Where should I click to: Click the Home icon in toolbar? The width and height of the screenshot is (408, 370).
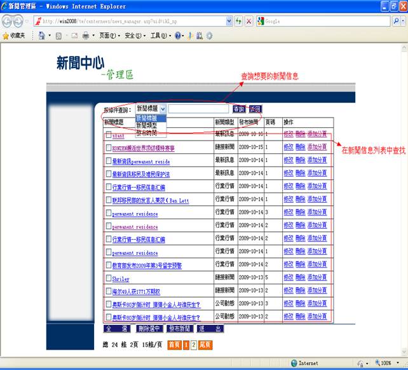click(x=41, y=36)
